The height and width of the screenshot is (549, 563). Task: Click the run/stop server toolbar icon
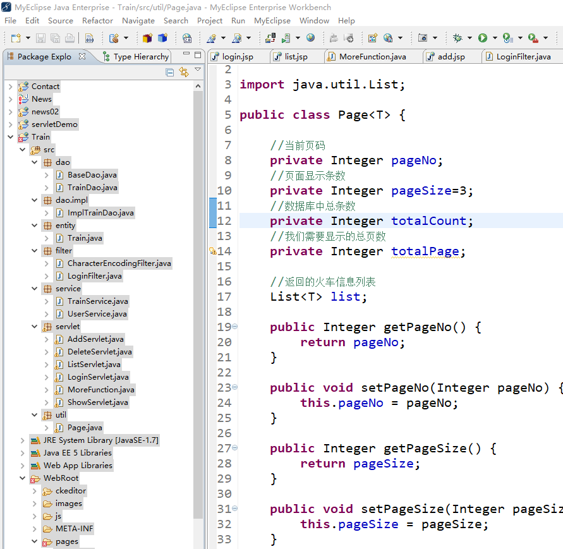[x=286, y=38]
